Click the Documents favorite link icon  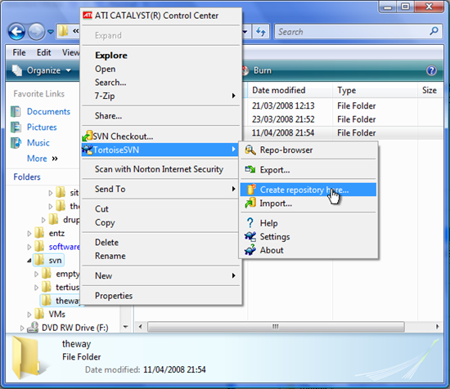click(16, 111)
